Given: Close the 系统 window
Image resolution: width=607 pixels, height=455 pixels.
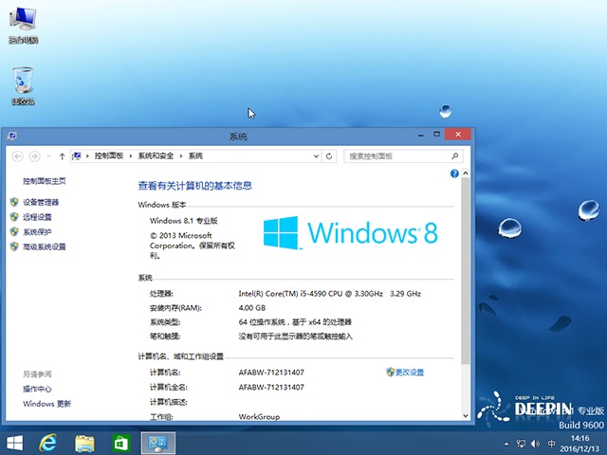Looking at the screenshot, I should [458, 135].
